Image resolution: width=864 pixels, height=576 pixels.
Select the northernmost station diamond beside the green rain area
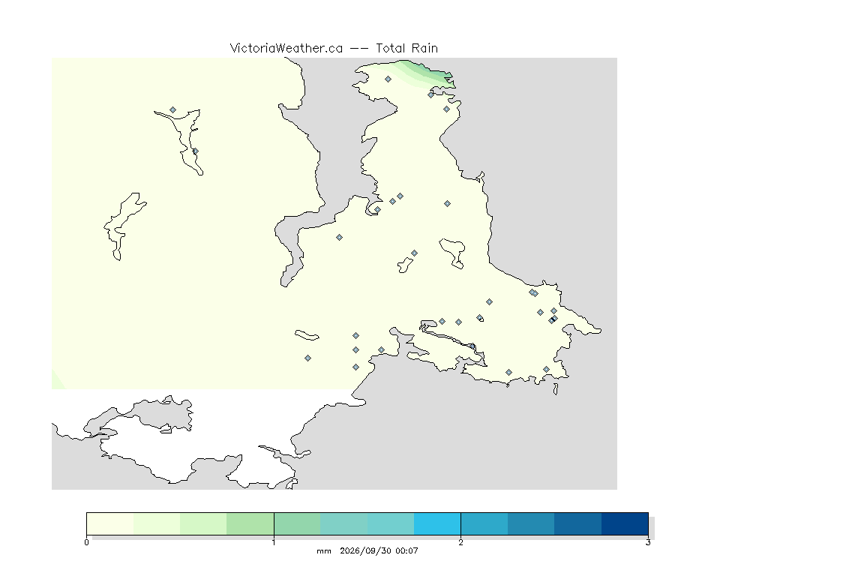[388, 79]
